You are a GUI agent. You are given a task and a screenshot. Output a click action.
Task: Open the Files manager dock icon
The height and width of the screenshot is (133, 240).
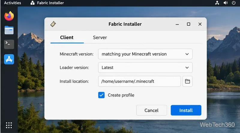coord(9,30)
